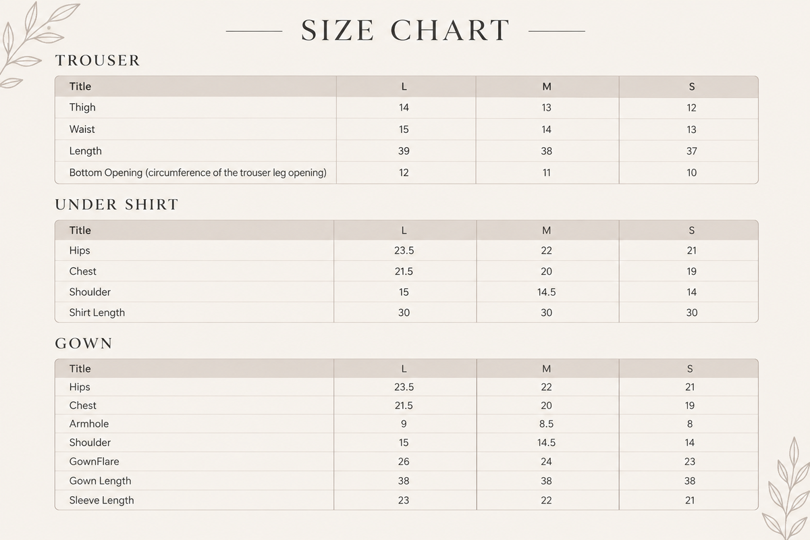Select the TROUSER section heading

[x=98, y=61]
